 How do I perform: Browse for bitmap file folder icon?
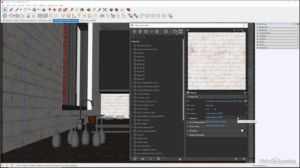point(246,101)
